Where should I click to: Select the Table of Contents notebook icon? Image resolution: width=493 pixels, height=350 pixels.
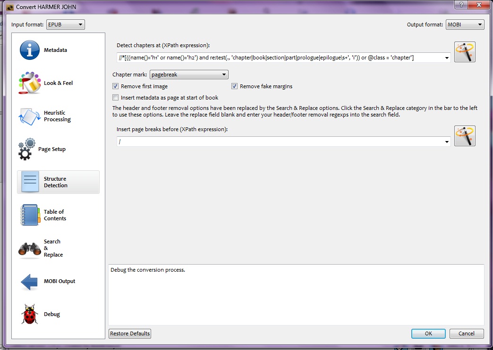pyautogui.click(x=30, y=215)
